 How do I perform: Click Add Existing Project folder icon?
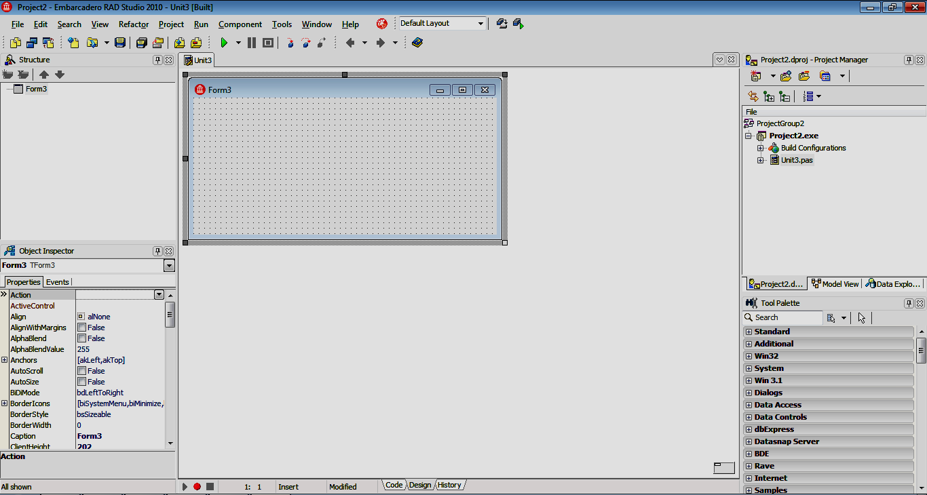[786, 76]
